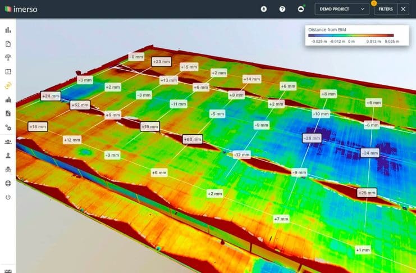
Task: Open the settings gears icon
Action: [8, 128]
